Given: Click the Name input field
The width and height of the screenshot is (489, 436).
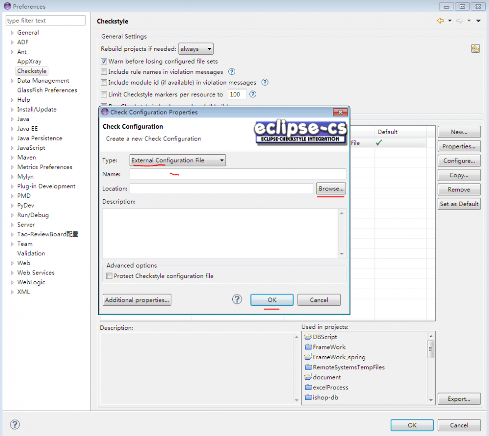Looking at the screenshot, I should 238,174.
